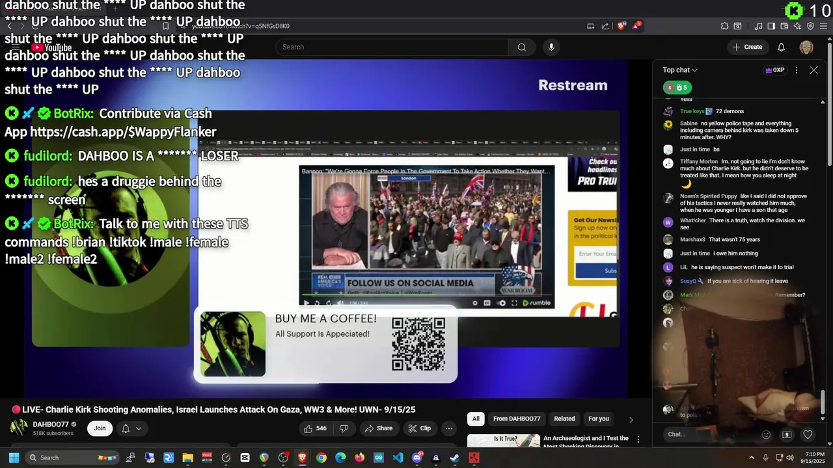This screenshot has height=468, width=833.
Task: Like the video with 546 likes
Action: click(315, 428)
